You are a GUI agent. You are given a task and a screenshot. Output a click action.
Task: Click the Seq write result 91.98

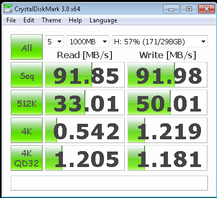point(167,75)
